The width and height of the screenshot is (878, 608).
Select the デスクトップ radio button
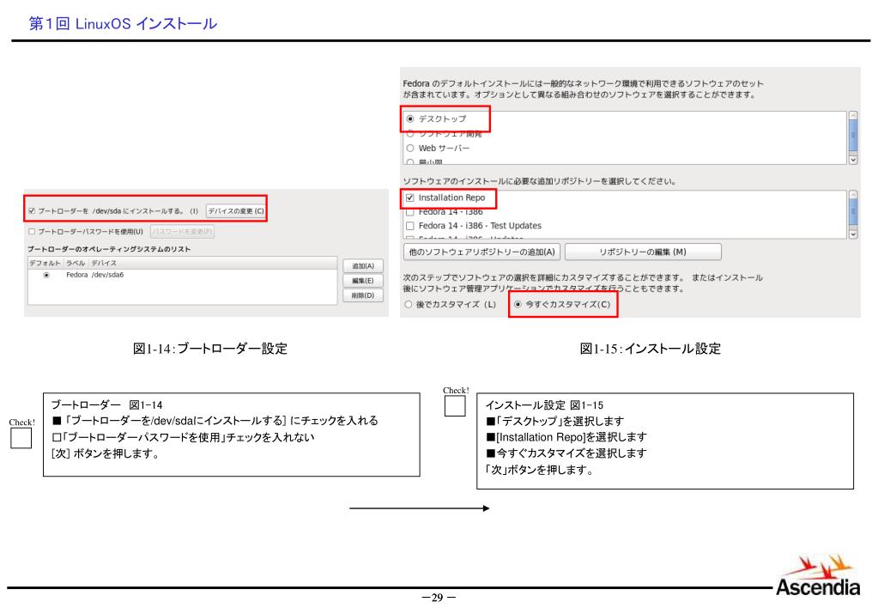coord(410,119)
